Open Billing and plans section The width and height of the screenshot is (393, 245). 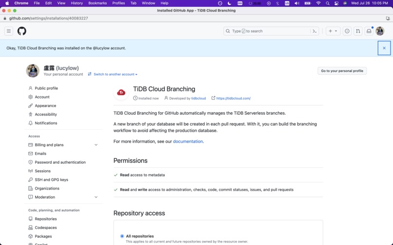[x=49, y=145]
